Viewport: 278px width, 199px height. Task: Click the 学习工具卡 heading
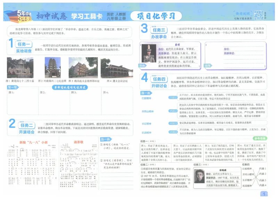(x=87, y=16)
